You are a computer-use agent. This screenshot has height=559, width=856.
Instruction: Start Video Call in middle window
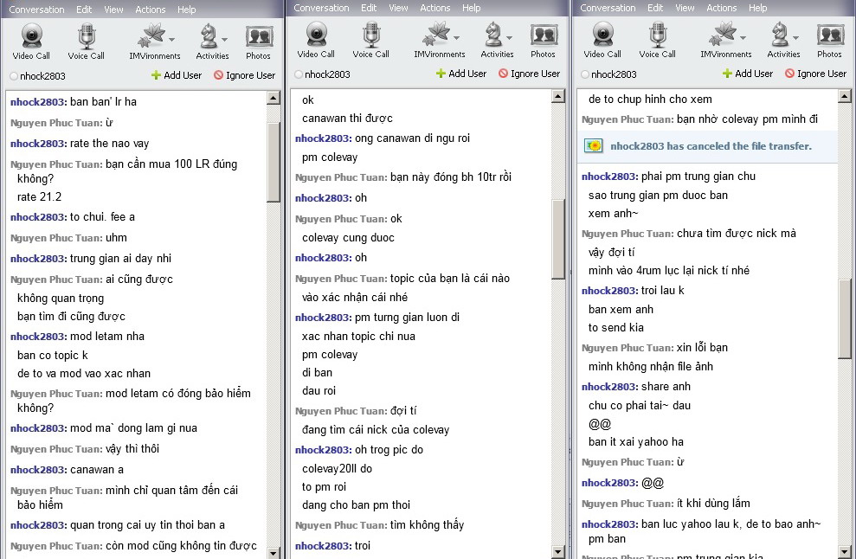(x=316, y=40)
